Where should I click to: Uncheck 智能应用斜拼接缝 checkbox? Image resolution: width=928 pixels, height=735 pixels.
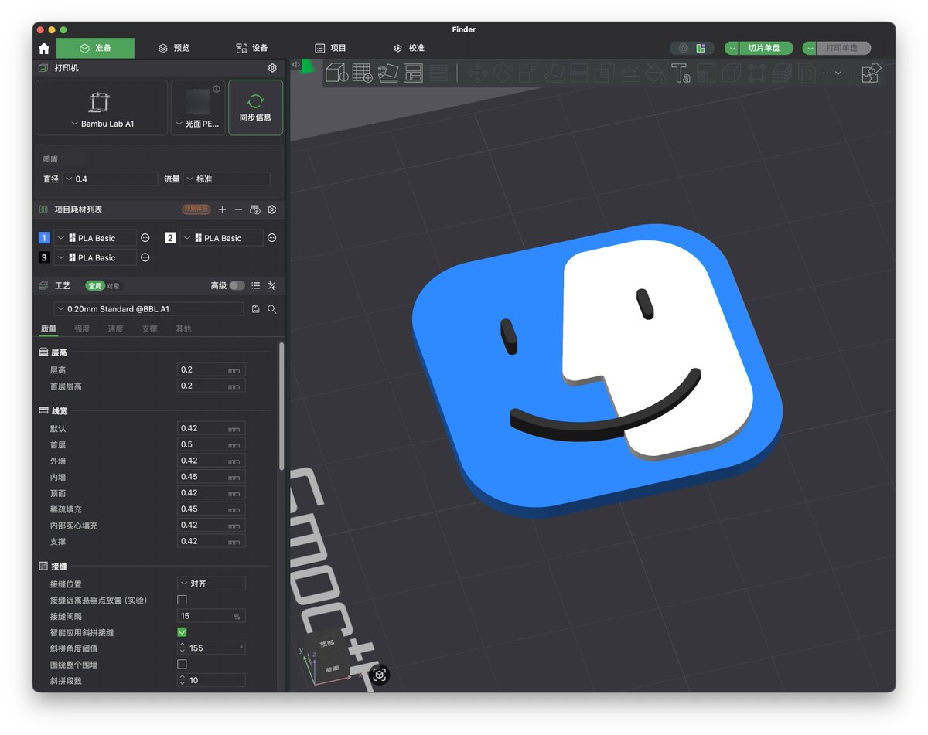183,632
